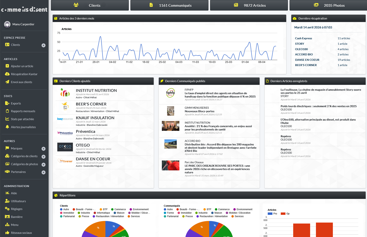Screen dimensions: 367x237
Task: Expand Clients with the plus button
Action: pos(43,45)
